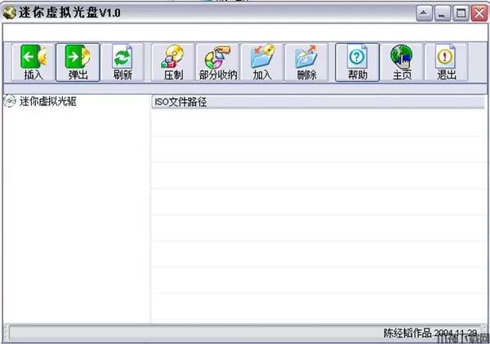Screen dimensions: 490x344
Task: Click status bar text 陈经韬作品
Action: point(408,333)
